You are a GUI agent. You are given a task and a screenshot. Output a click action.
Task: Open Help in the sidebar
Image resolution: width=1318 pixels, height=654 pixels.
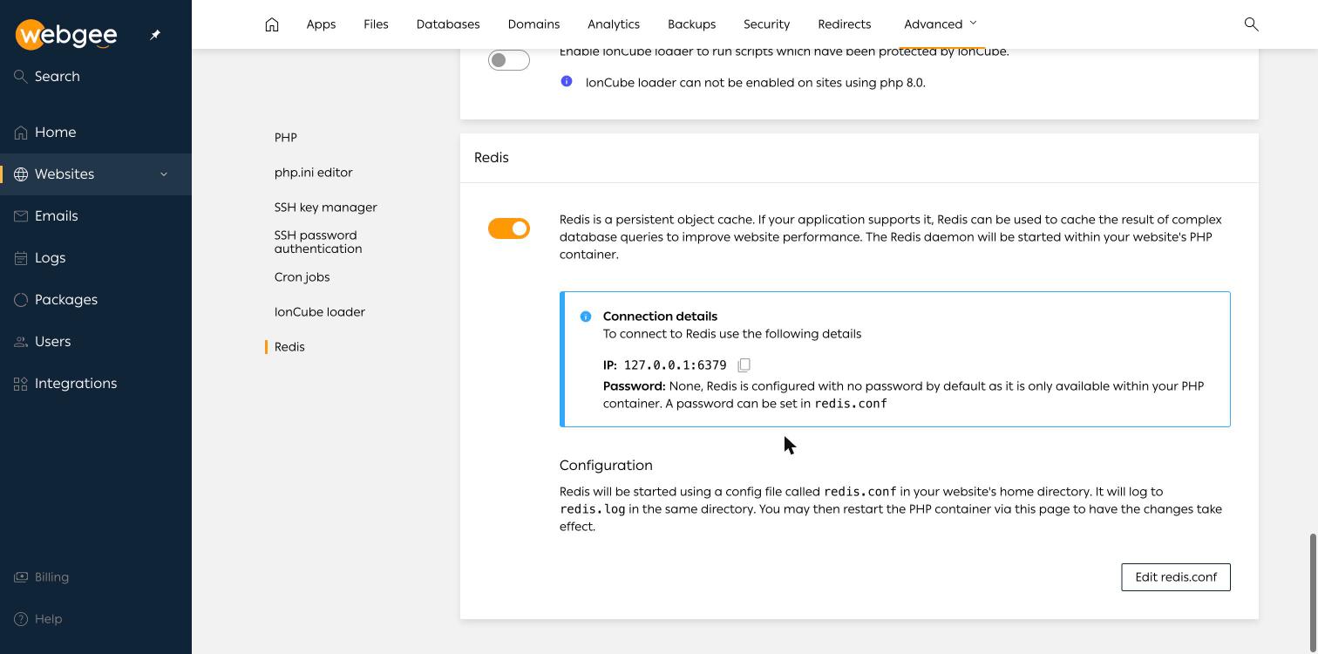pyautogui.click(x=96, y=619)
